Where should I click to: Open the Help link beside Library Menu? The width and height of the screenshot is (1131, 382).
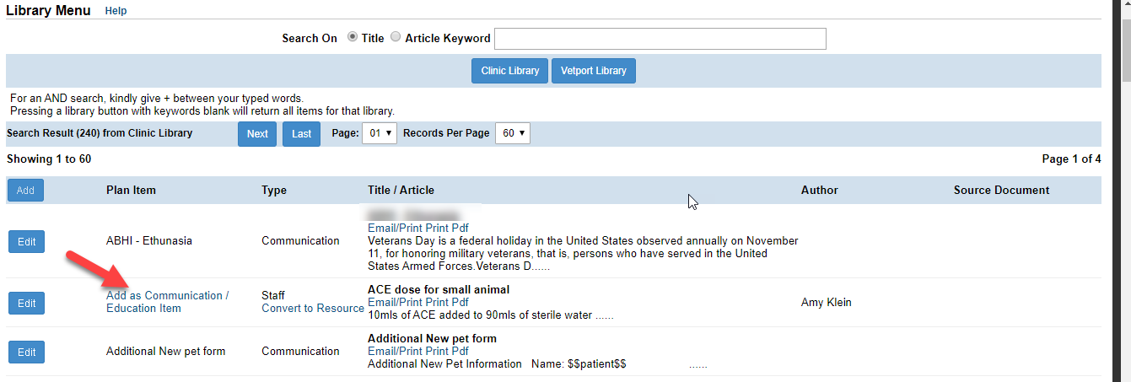click(116, 11)
